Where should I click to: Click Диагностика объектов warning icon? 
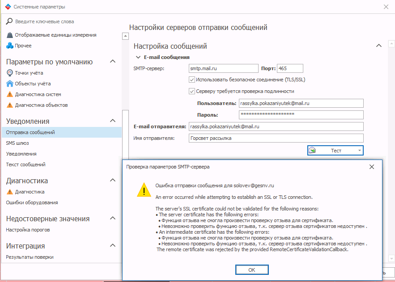pyautogui.click(x=9, y=105)
